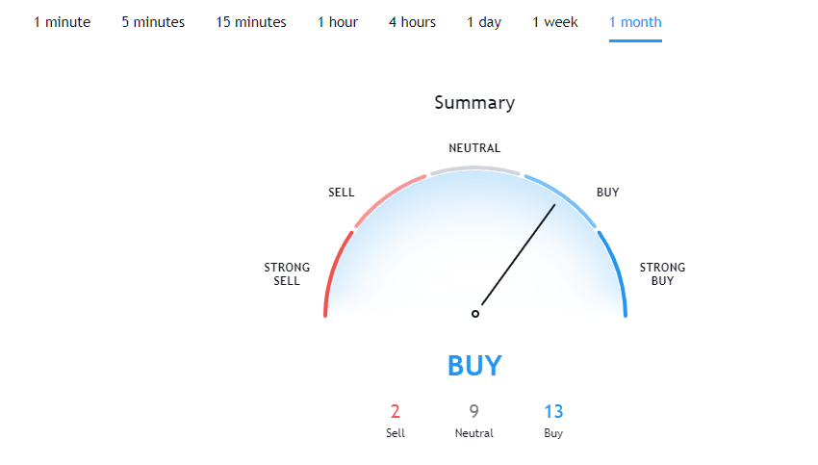Select the 1 week timeframe tab
Viewport: 818px width, 465px height.
(555, 22)
